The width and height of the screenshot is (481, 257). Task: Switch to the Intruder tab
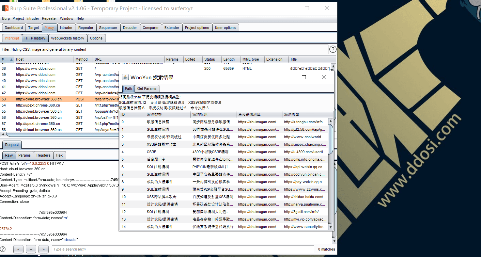(66, 28)
